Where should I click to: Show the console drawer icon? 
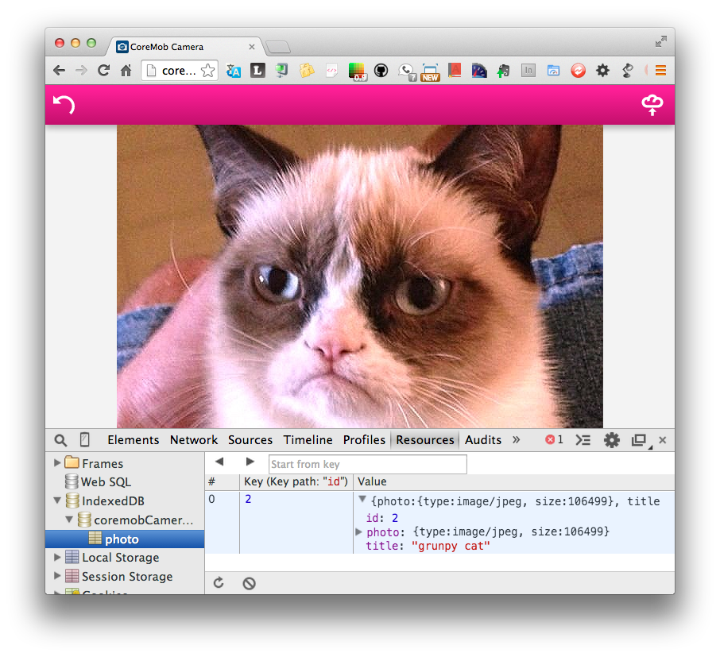click(583, 440)
